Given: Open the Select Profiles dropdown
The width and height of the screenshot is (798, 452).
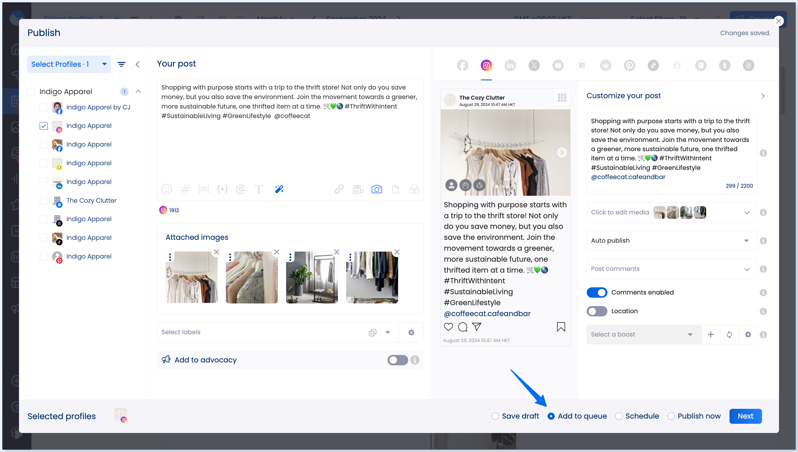Looking at the screenshot, I should [69, 64].
